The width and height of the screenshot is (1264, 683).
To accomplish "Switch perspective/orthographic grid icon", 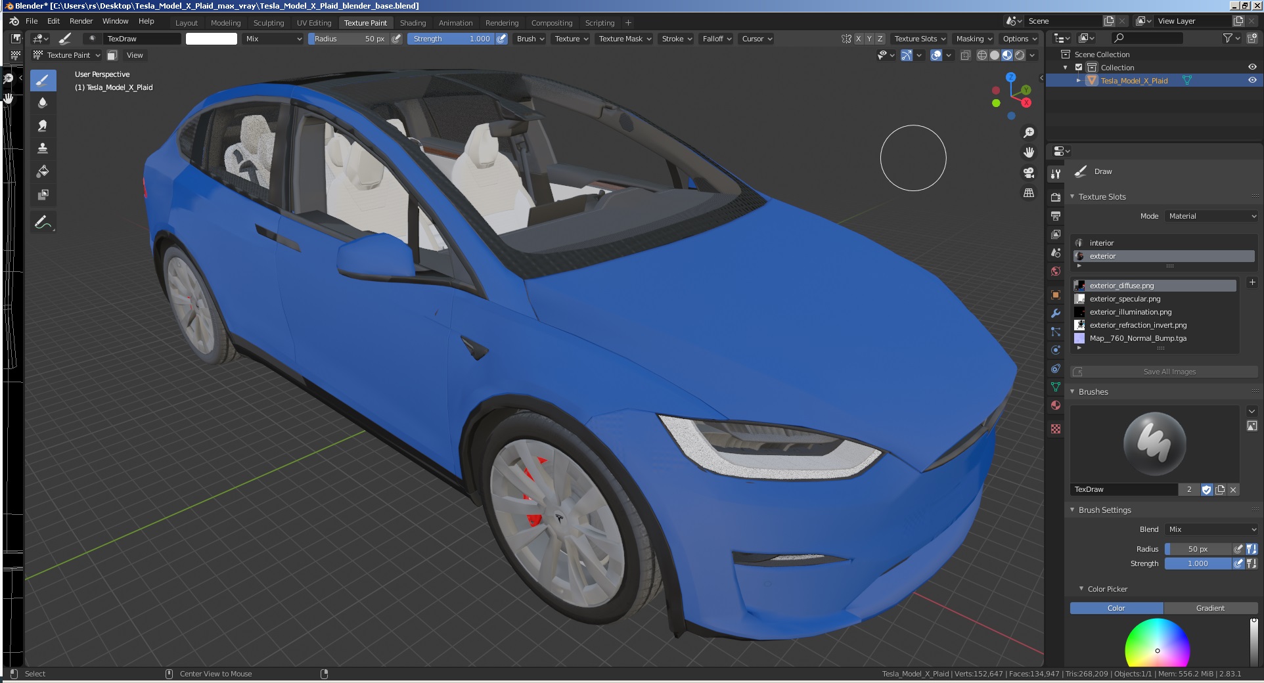I will pyautogui.click(x=1029, y=193).
